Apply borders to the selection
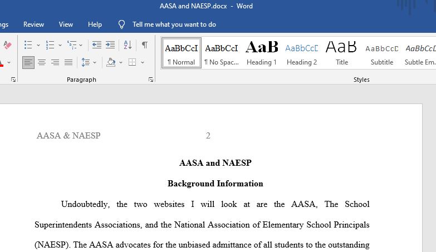Screen dimensions: 436x252 [x=133, y=62]
